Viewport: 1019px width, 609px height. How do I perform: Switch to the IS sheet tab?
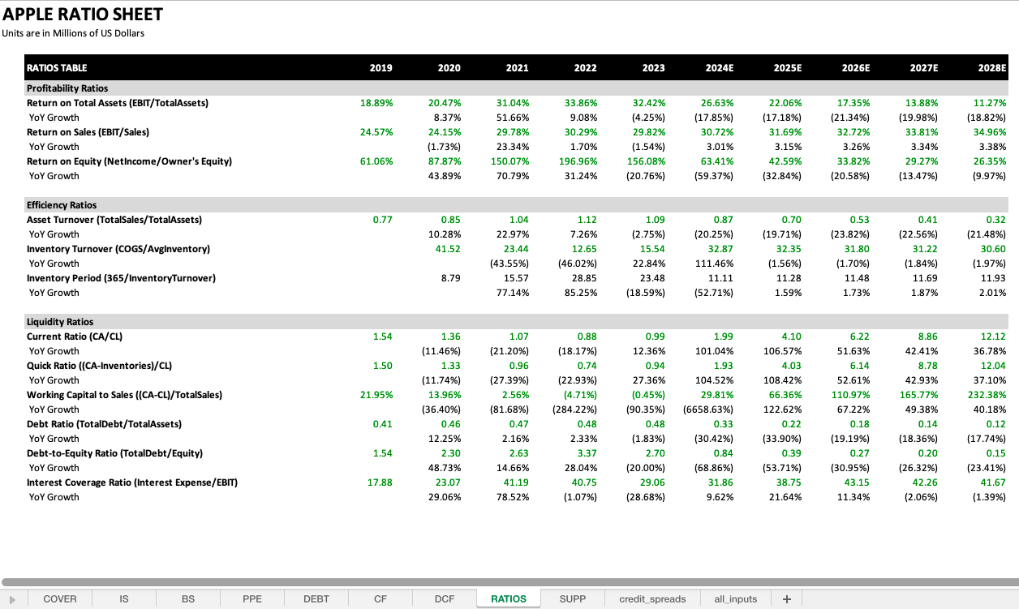124,599
